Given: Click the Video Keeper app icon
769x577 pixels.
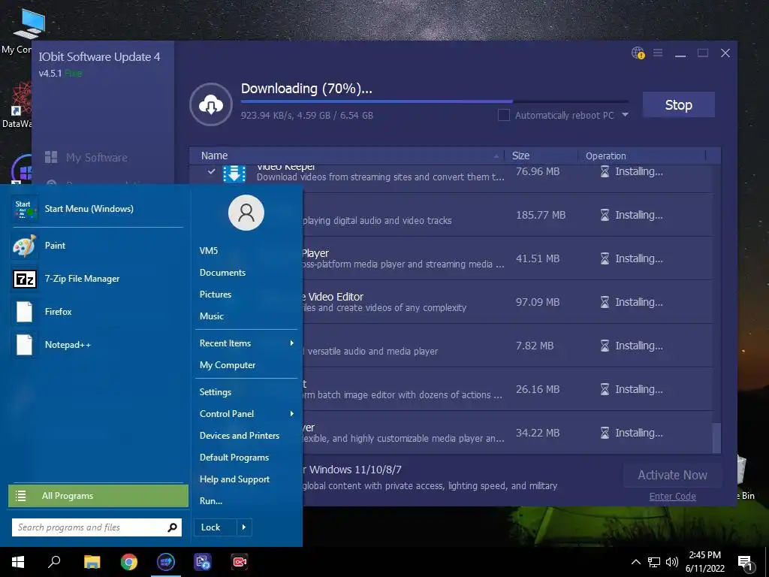Looking at the screenshot, I should click(x=234, y=174).
